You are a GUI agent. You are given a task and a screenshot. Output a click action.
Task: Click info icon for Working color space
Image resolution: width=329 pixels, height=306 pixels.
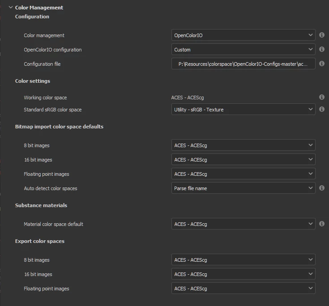322,97
